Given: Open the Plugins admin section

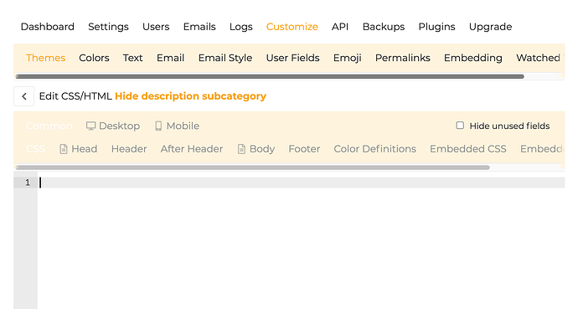Looking at the screenshot, I should (x=436, y=27).
